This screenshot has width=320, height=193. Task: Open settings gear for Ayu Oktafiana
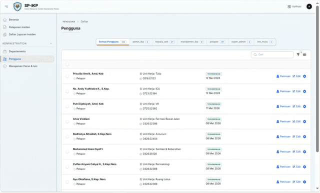[x=304, y=182]
